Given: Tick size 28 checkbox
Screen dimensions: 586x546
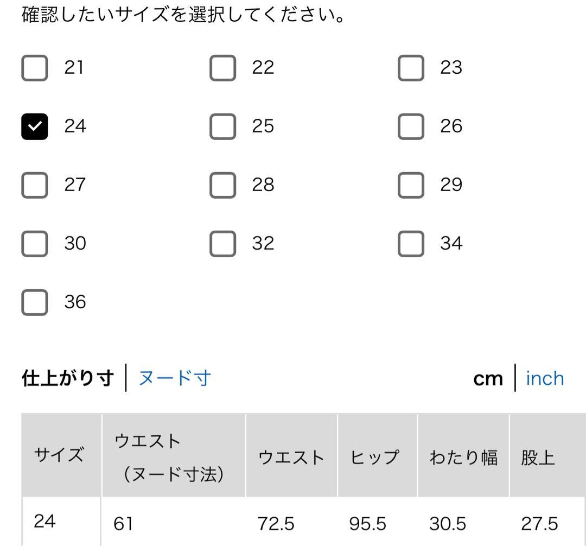Looking at the screenshot, I should click(222, 185).
